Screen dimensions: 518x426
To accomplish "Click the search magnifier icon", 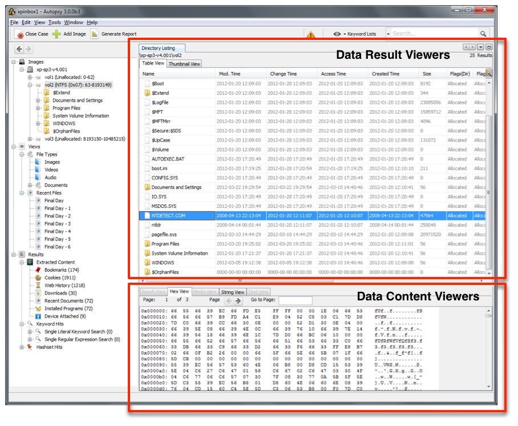I will coord(483,33).
